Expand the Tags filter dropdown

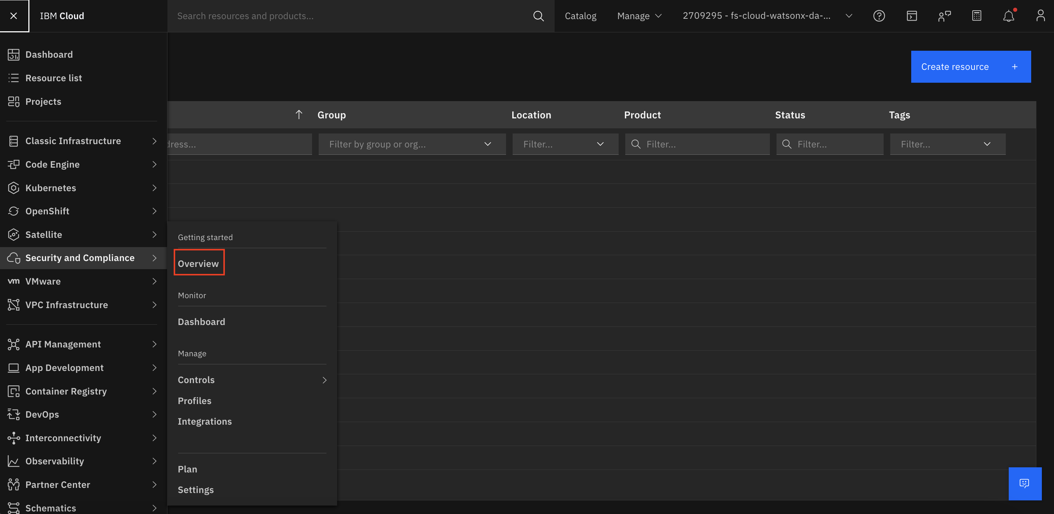click(947, 144)
